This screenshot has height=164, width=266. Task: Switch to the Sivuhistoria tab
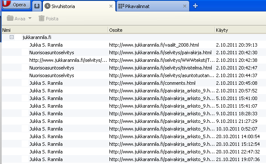coord(79,6)
